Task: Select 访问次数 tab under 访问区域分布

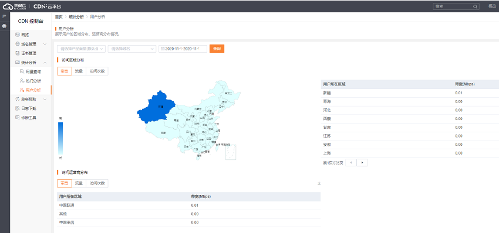Action: pos(97,71)
